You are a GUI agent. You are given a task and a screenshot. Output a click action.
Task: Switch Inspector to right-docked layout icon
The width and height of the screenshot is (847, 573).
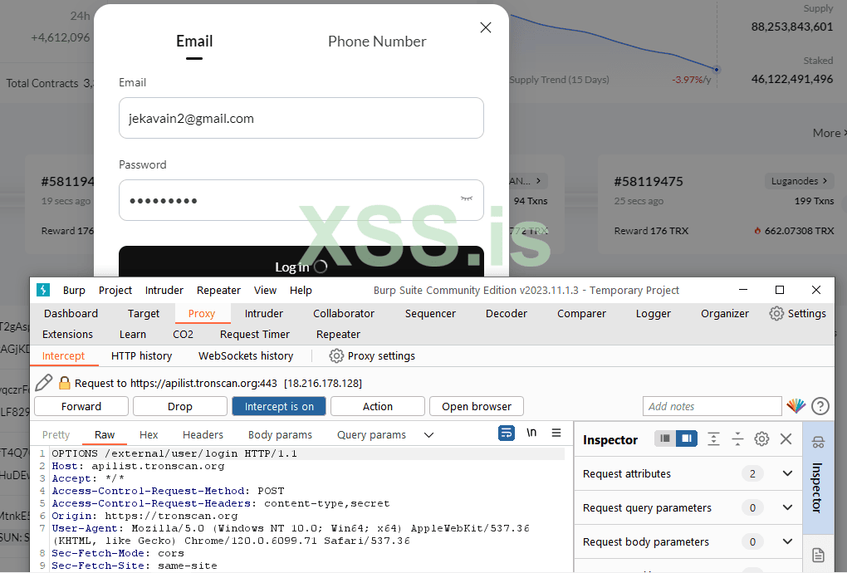coord(687,438)
